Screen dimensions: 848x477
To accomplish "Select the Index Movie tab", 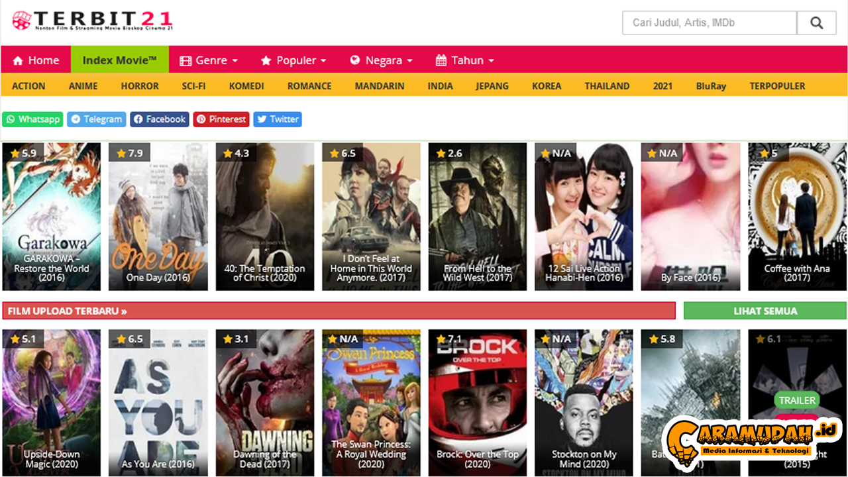I will (x=119, y=60).
